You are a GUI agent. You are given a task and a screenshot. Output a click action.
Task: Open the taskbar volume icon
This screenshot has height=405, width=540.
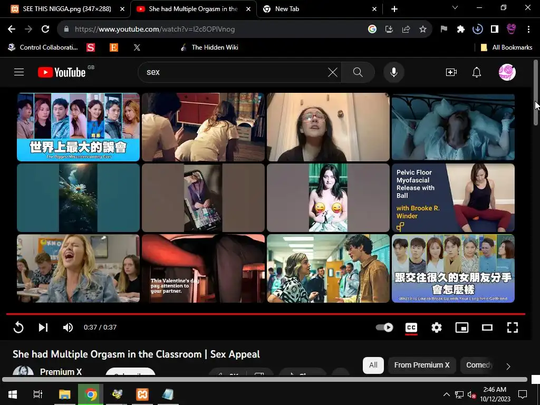tap(472, 394)
